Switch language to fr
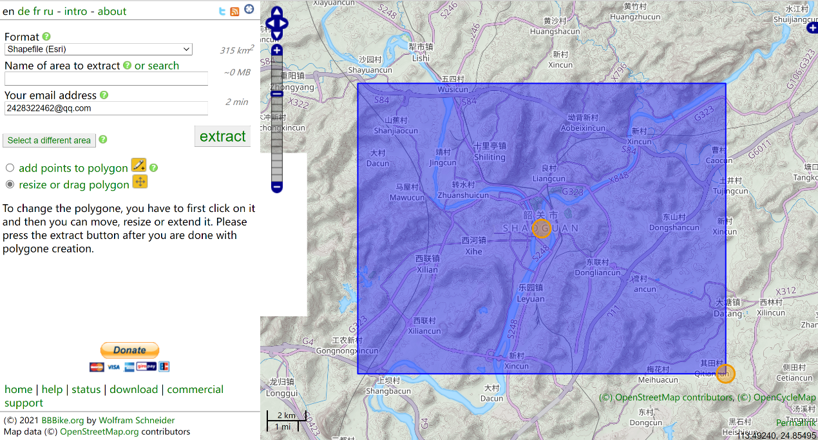This screenshot has height=440, width=818. tap(37, 11)
